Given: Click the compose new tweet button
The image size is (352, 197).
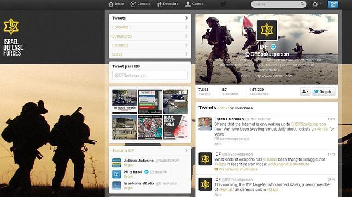Looking at the screenshot, I should pos(333,4).
